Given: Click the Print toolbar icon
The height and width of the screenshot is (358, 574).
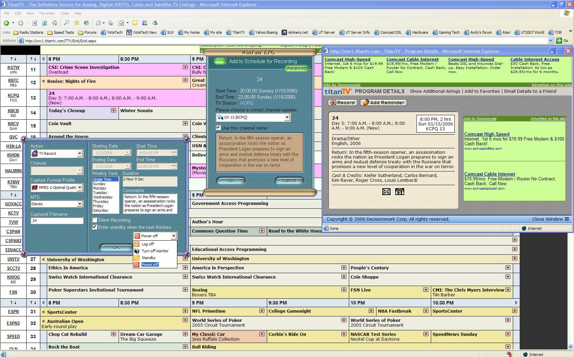Looking at the screenshot, I should (x=110, y=23).
